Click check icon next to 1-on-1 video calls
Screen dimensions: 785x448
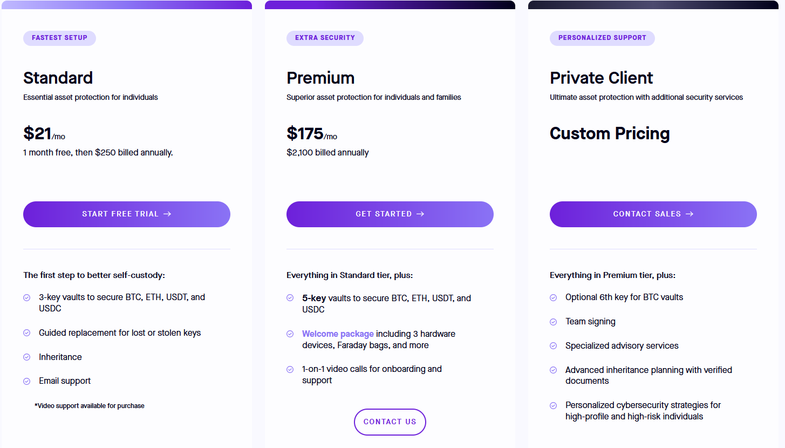(290, 370)
